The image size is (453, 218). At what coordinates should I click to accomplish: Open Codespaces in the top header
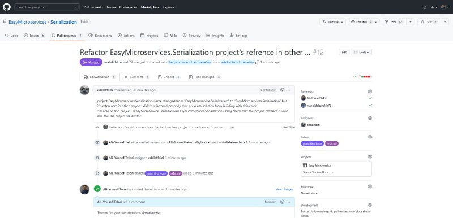(129, 7)
